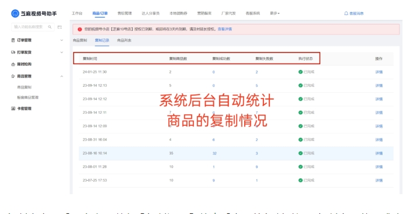Click 查看详情 link in alert banner
406x214 pixels.
tap(225, 29)
